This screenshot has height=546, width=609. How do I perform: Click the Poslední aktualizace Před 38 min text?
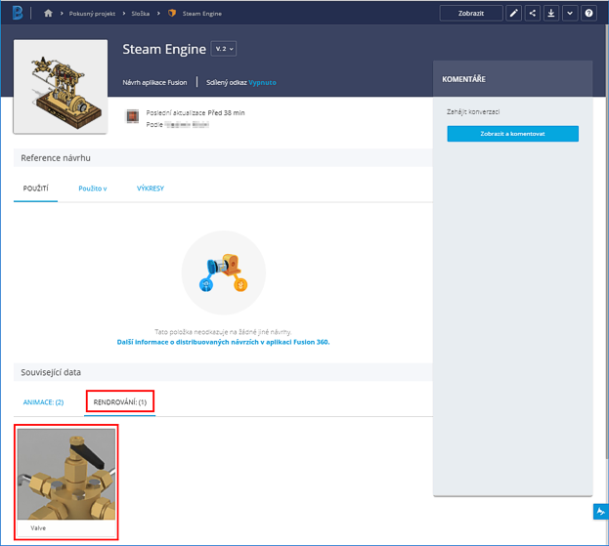pyautogui.click(x=196, y=113)
